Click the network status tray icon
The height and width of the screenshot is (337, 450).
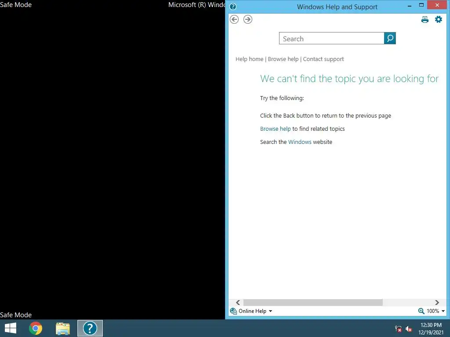pyautogui.click(x=398, y=329)
